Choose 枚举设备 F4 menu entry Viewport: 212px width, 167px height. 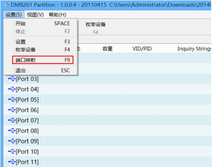point(43,50)
